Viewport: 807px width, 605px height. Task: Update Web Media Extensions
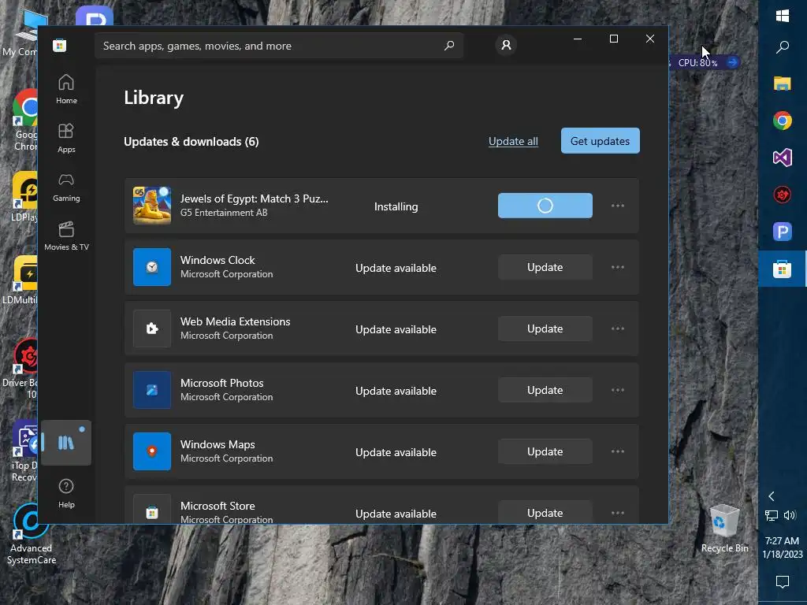point(545,328)
